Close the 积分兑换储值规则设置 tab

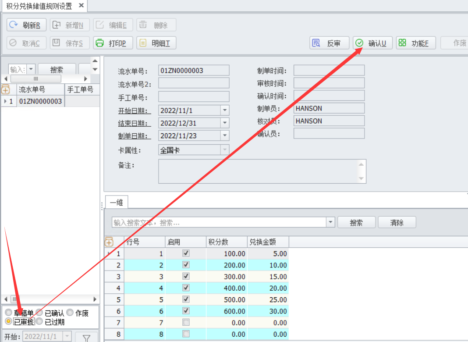[x=81, y=5]
